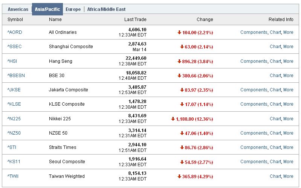Open the ^STI symbol link
The height and width of the screenshot is (188, 301).
pyautogui.click(x=12, y=147)
